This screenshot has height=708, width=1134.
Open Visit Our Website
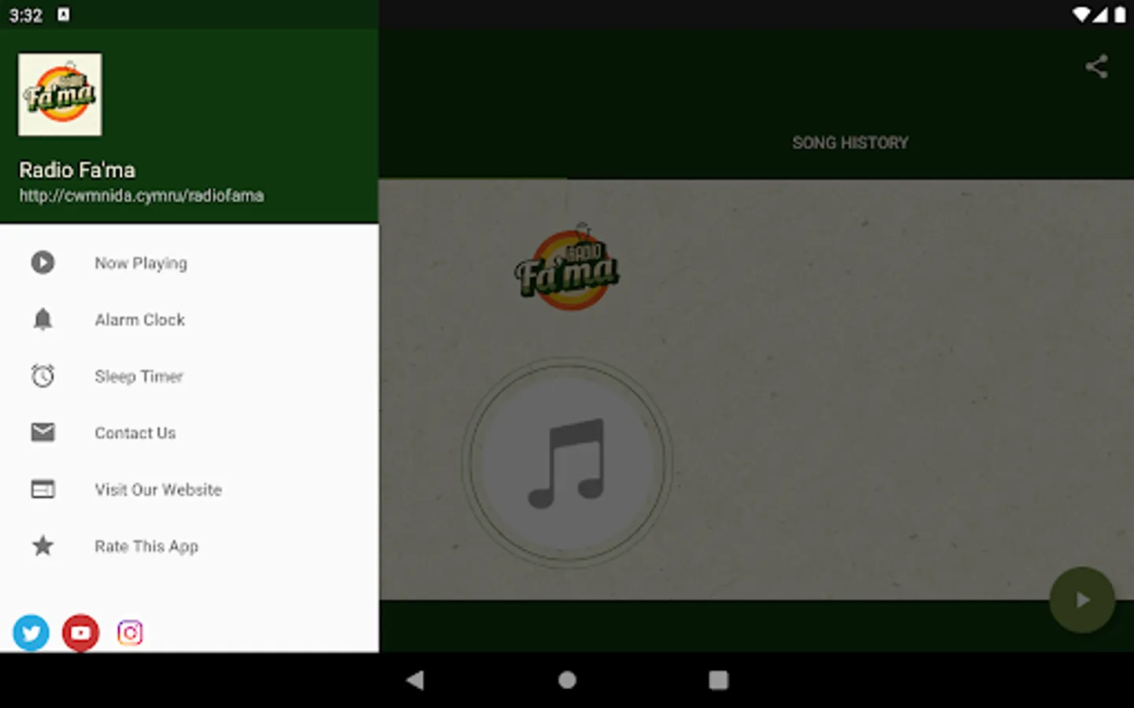[189, 489]
